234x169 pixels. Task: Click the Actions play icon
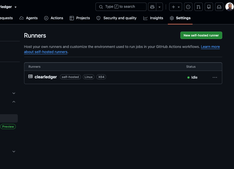46,18
